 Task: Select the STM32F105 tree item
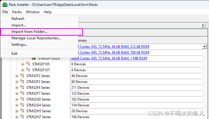(x=41, y=64)
